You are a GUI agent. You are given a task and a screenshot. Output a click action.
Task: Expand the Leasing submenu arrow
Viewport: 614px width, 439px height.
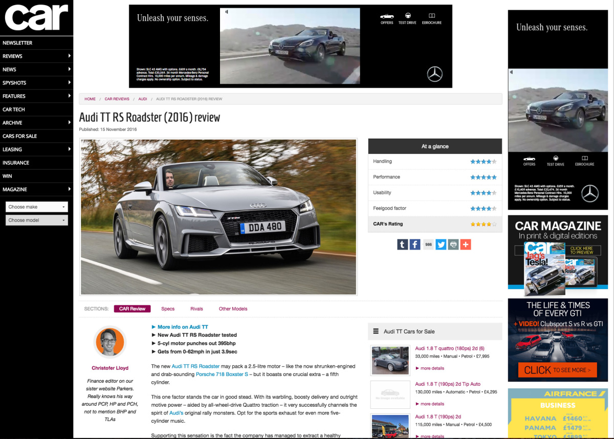[69, 149]
